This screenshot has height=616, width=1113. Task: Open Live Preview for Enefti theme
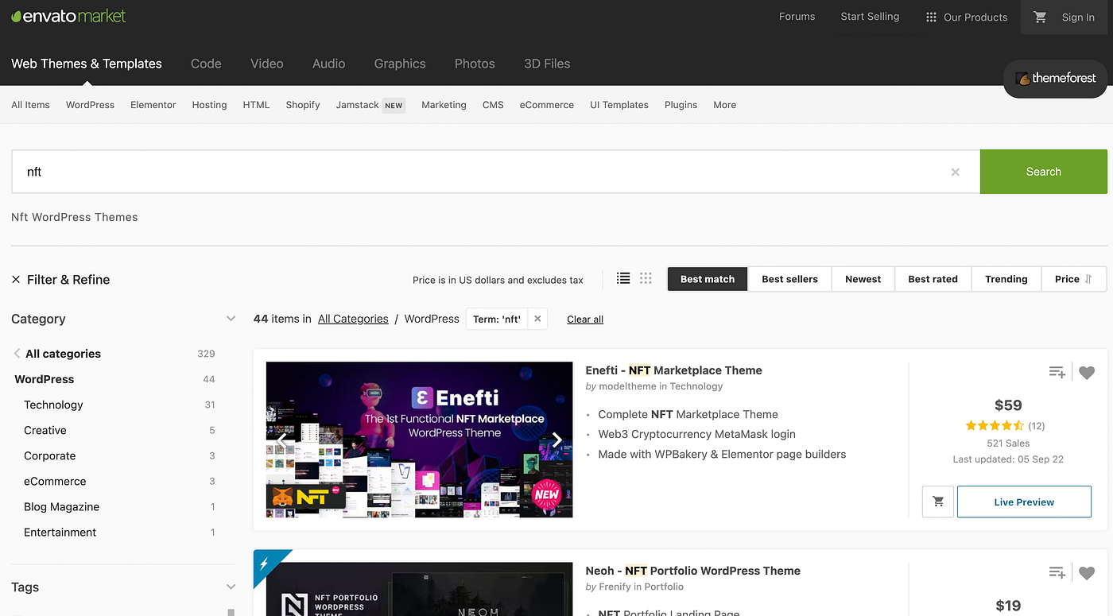point(1024,502)
